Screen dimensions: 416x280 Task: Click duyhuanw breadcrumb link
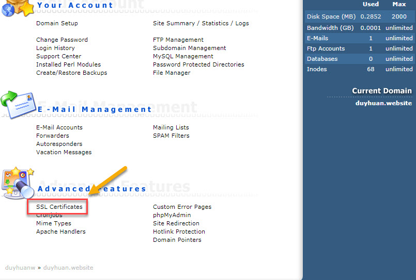[20, 268]
